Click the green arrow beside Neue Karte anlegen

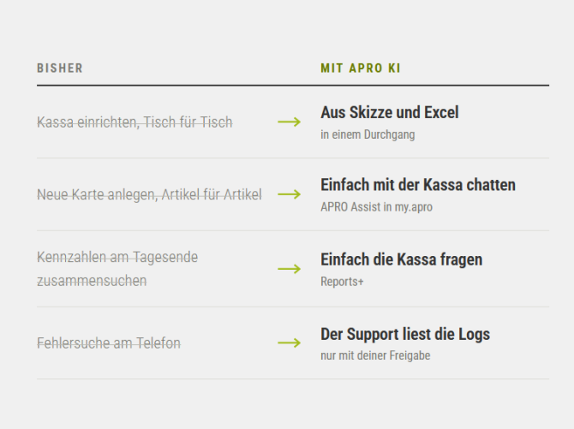click(290, 194)
